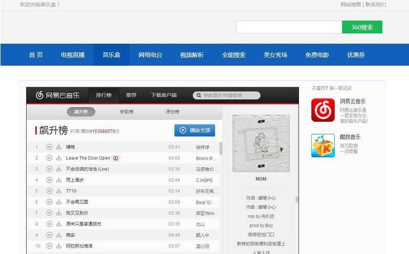
Task: Click the NetEase Cloud Music logo in player header
Action: (57, 95)
